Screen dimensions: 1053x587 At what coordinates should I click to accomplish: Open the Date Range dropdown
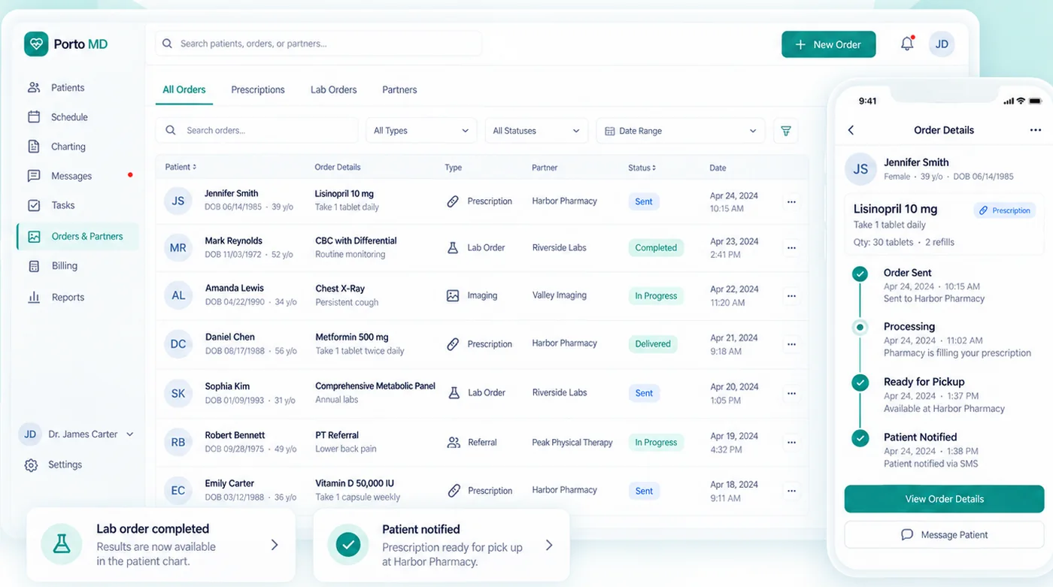(681, 131)
